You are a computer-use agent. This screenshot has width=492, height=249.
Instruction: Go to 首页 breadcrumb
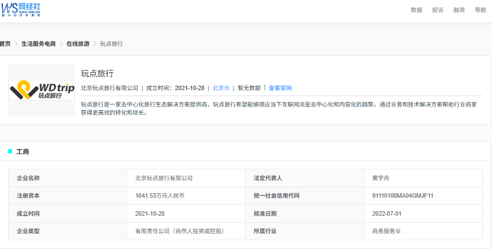point(5,44)
